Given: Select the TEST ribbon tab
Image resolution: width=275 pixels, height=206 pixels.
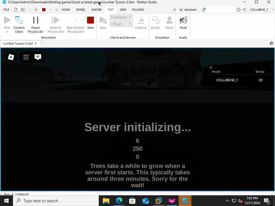Looking at the screenshot, I should point(111,10).
